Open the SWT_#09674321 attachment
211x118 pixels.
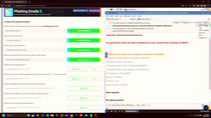(x=133, y=105)
